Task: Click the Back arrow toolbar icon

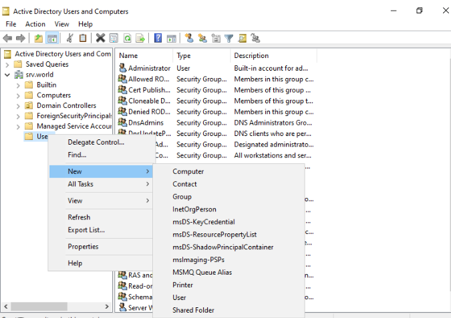Action: [7, 38]
